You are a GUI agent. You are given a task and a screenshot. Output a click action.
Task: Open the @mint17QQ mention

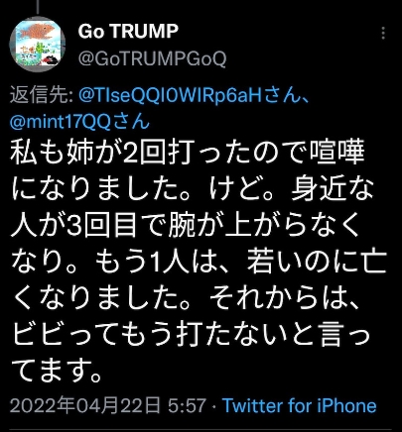coord(61,121)
